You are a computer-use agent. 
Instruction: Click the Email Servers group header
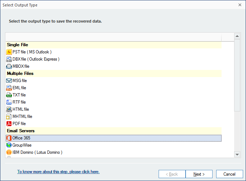[114, 131]
